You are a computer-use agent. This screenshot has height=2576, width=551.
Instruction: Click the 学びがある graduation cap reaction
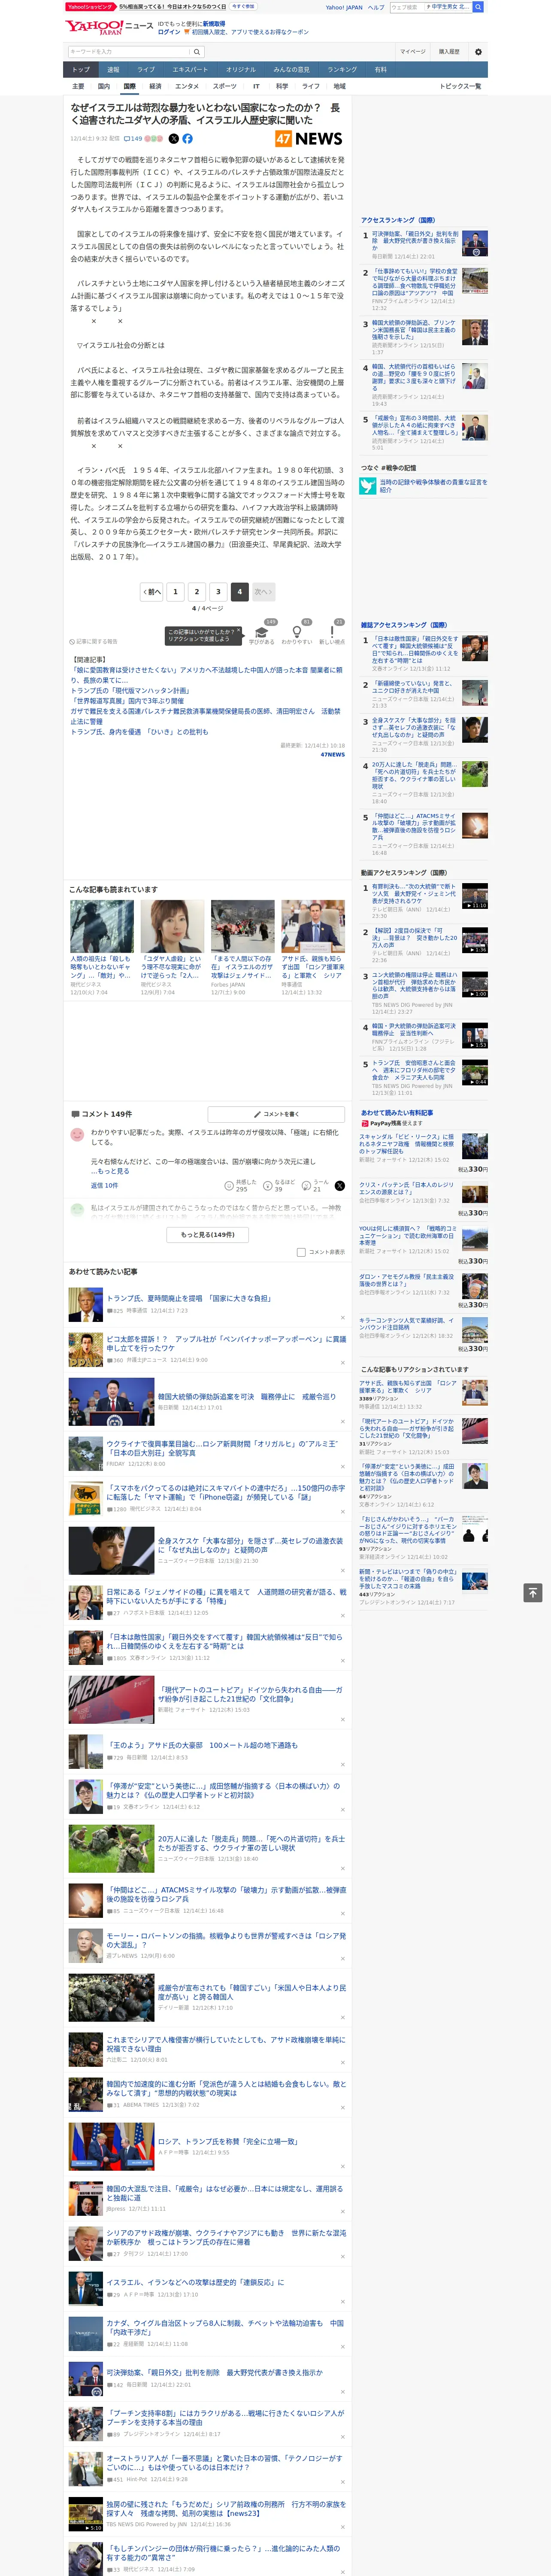click(262, 632)
